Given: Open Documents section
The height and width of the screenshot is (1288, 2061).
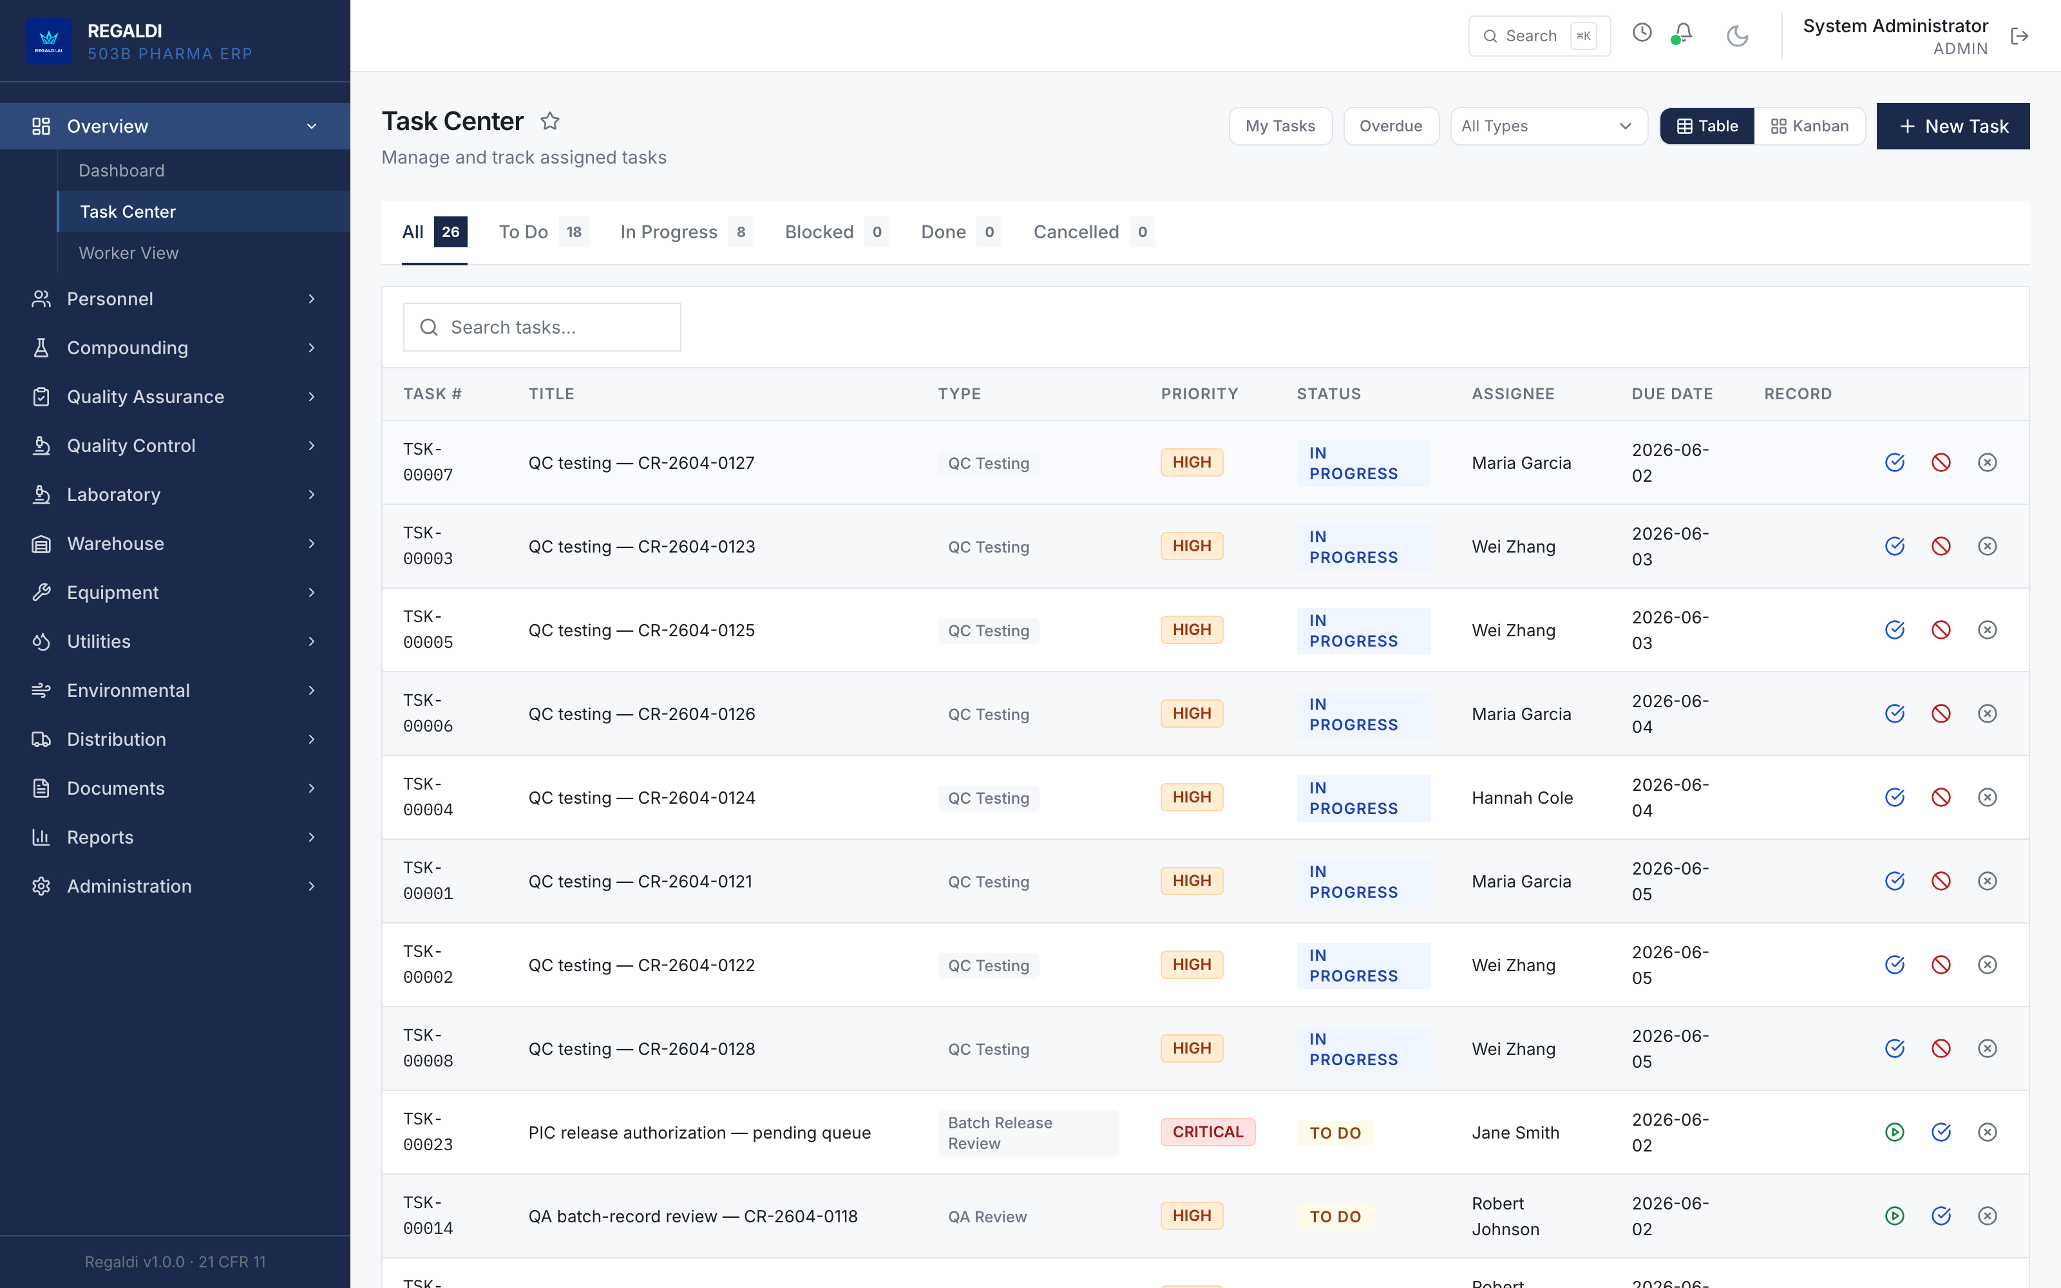Looking at the screenshot, I should click(175, 789).
